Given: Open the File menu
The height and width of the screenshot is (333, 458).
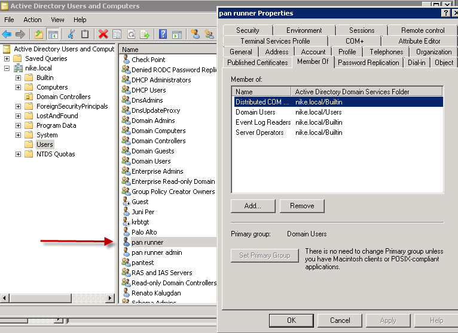Looking at the screenshot, I should click(9, 20).
